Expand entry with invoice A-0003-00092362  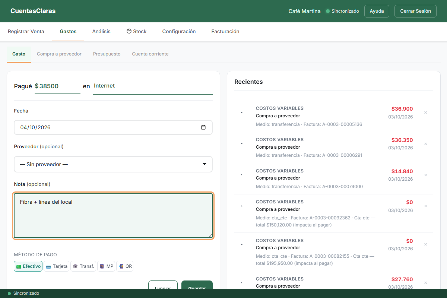pos(242,206)
